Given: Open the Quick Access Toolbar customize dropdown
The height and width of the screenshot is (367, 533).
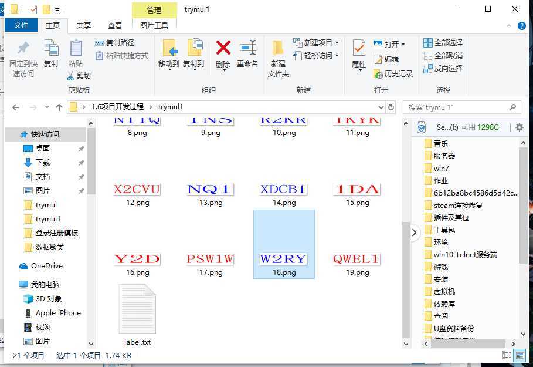Looking at the screenshot, I should (x=57, y=10).
